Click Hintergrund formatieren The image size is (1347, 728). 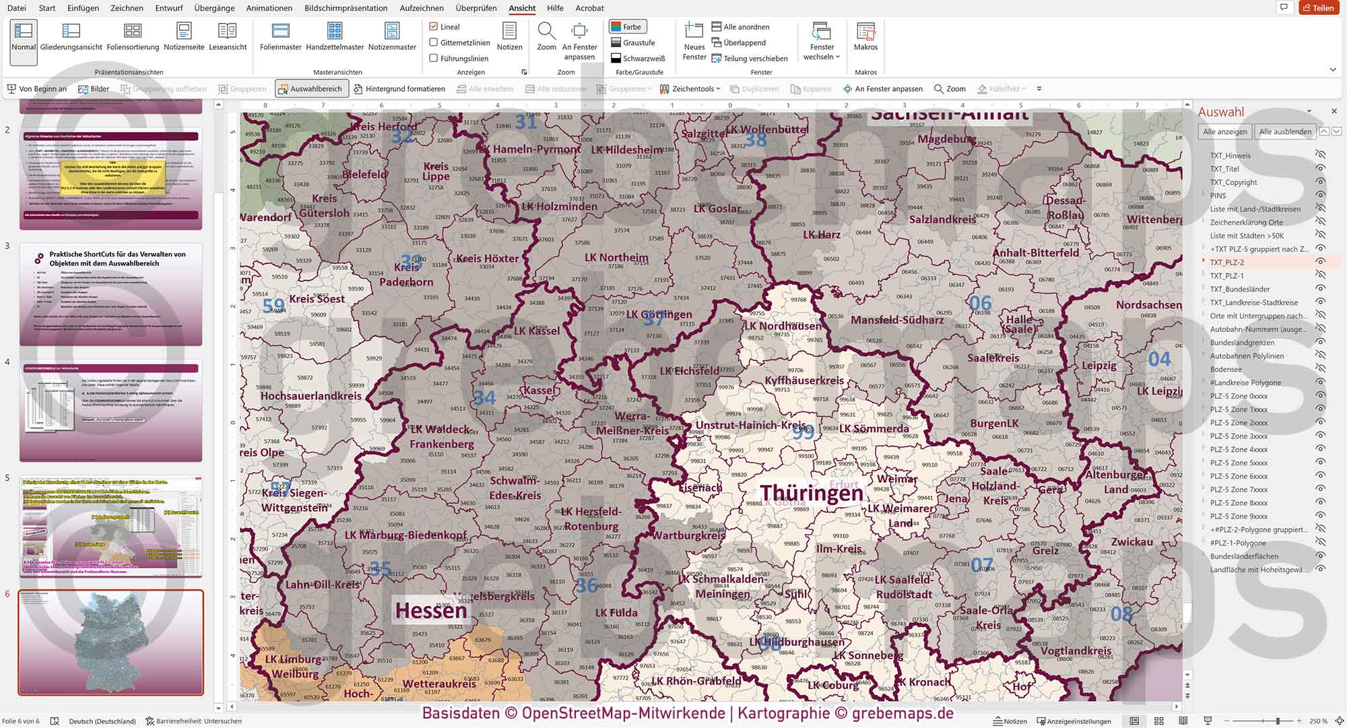click(x=399, y=88)
